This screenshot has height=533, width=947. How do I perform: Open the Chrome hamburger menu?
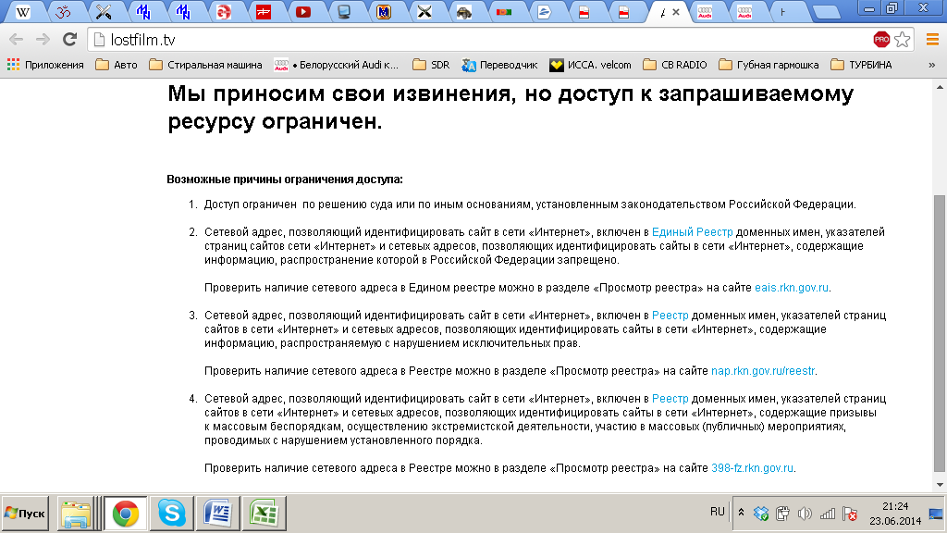(x=932, y=40)
